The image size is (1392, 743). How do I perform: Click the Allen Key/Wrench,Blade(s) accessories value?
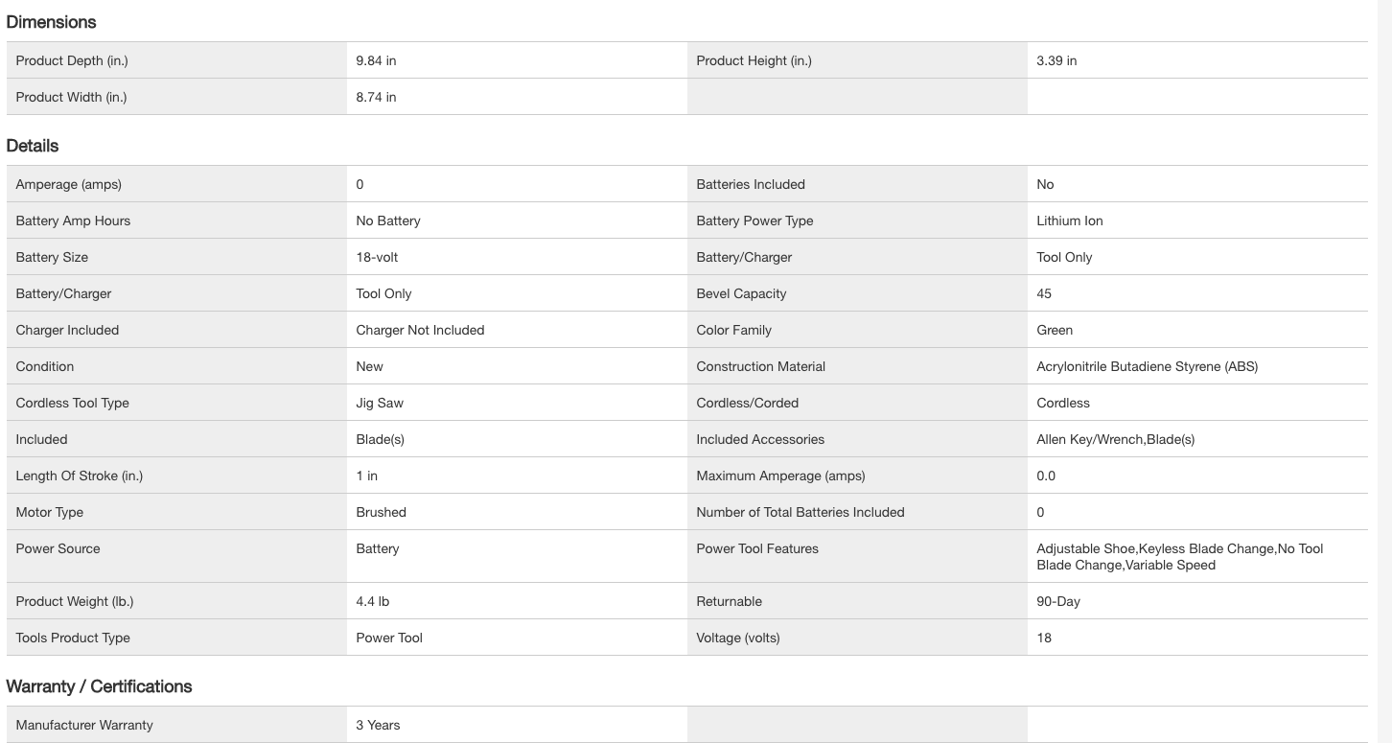[x=1115, y=439]
